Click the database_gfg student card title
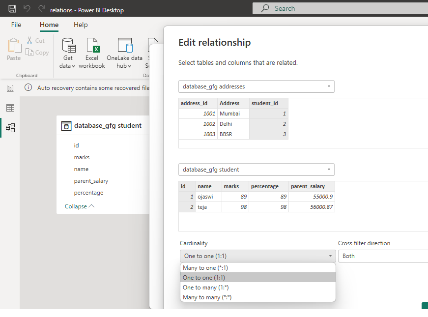Viewport: 428px width, 317px height. (x=108, y=126)
